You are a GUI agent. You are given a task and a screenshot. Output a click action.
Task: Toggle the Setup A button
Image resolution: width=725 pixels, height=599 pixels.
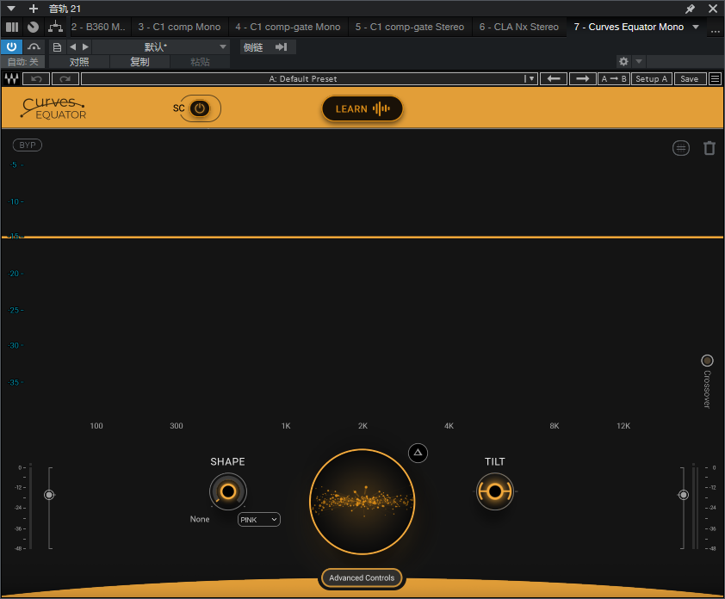coord(652,79)
